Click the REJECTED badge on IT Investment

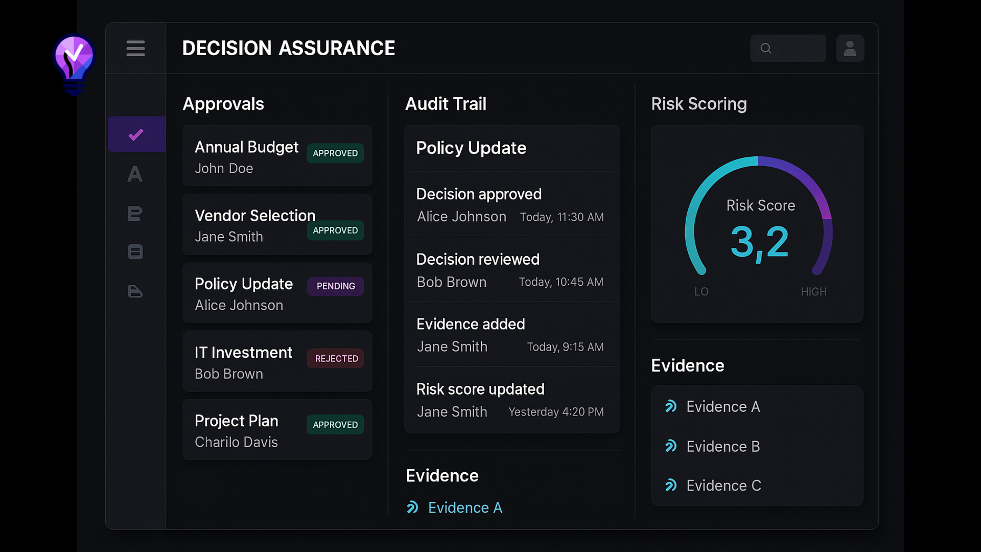pyautogui.click(x=336, y=359)
